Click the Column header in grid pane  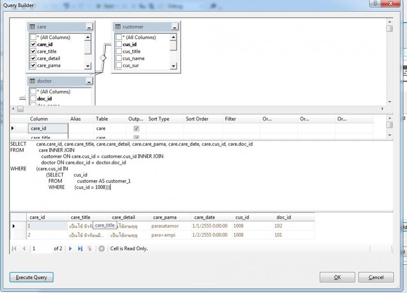tap(48, 119)
